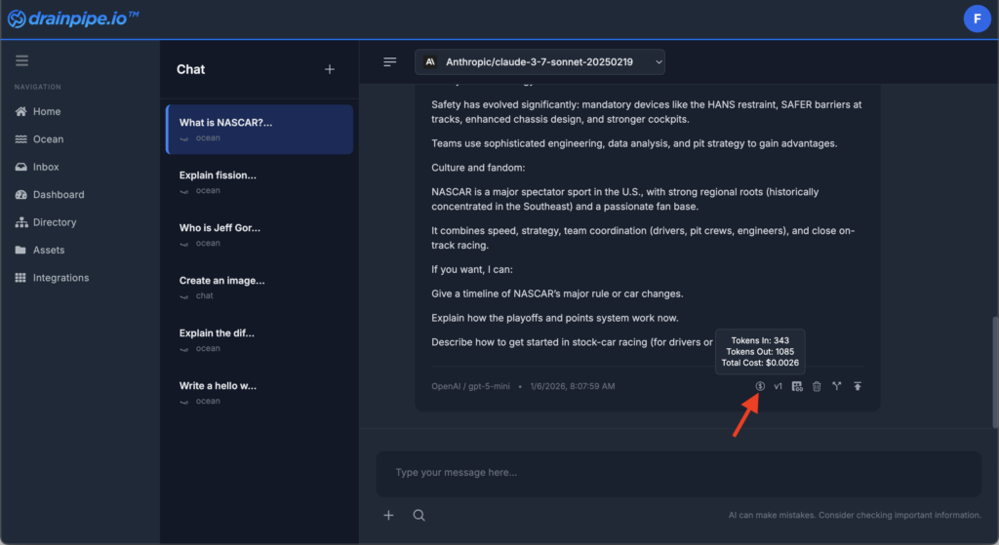Viewport: 999px width, 545px height.
Task: Click the search magnifier below message box
Action: coord(419,515)
